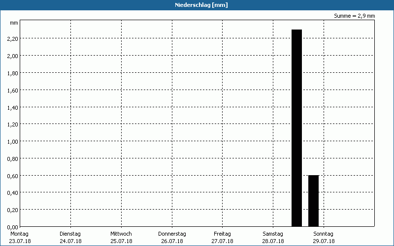Screen dimensions: 394x246
Task: Click the 2,20 y-axis value
Action: point(13,39)
